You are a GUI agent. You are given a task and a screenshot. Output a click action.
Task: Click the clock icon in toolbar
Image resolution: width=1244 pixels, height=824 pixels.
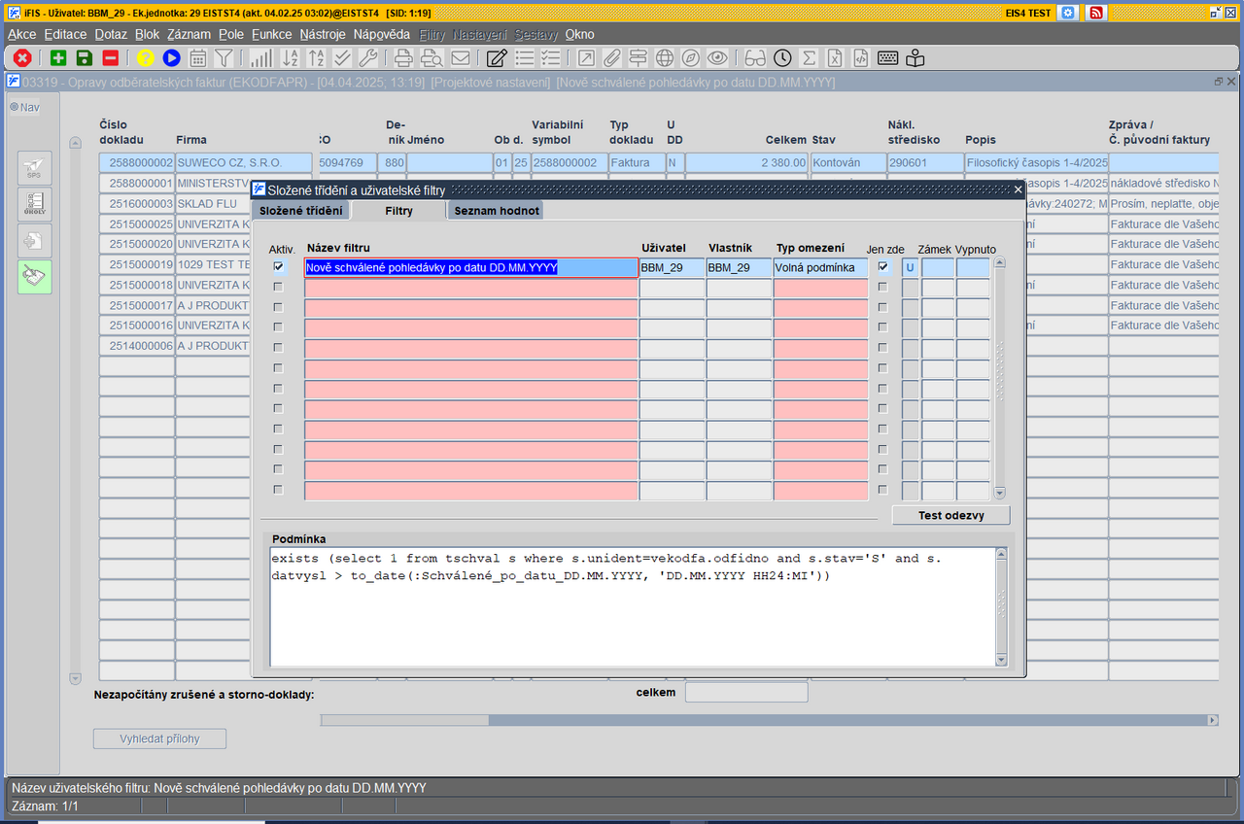point(782,58)
